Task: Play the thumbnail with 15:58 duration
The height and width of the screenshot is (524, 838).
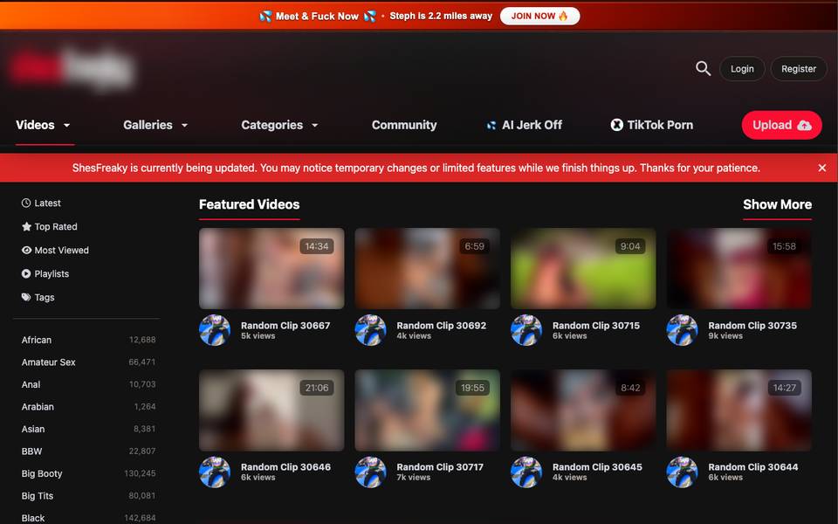Action: coord(739,268)
